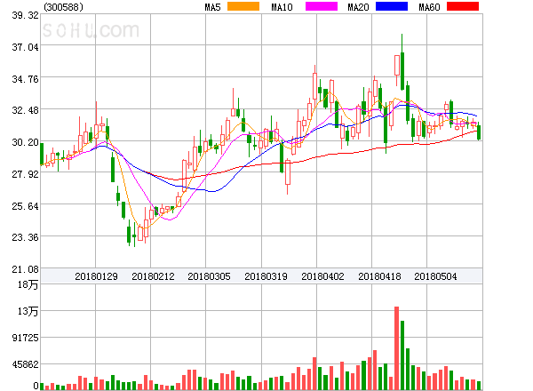Viewport: 533px width, 391px height.
Task: Click the 21.08 price axis label
Action: tap(25, 269)
